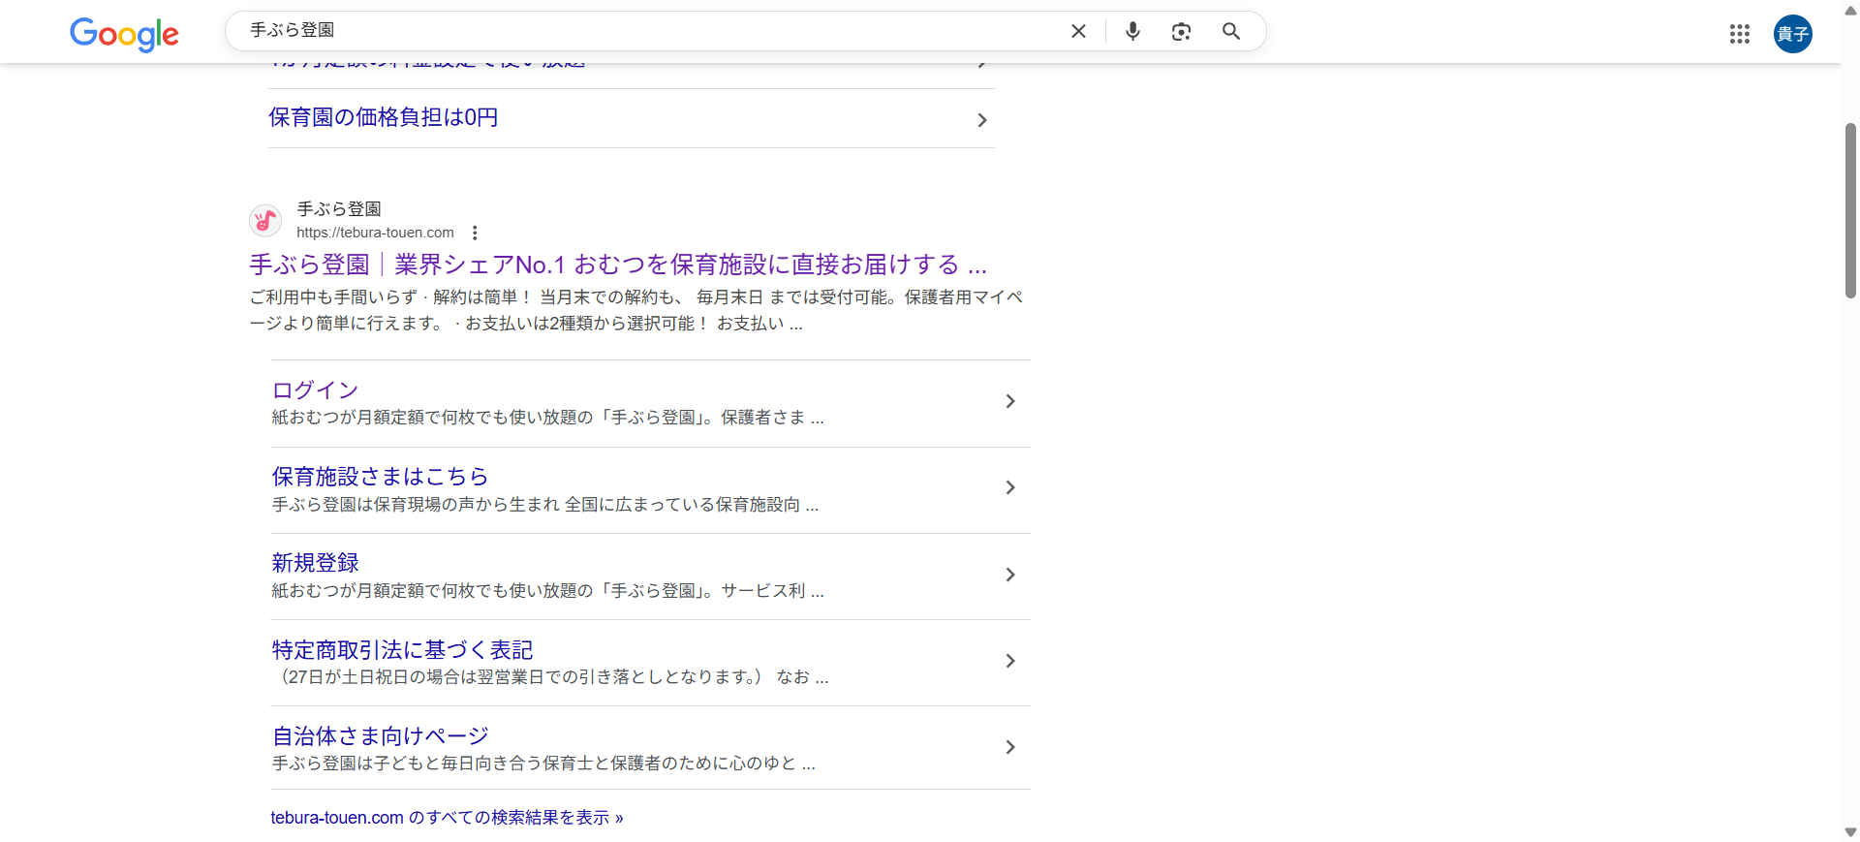1860x842 pixels.
Task: Open the ログイン sitelink
Action: (315, 390)
